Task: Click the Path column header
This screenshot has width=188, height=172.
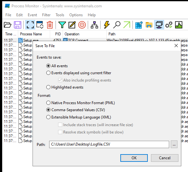Action: [147, 34]
